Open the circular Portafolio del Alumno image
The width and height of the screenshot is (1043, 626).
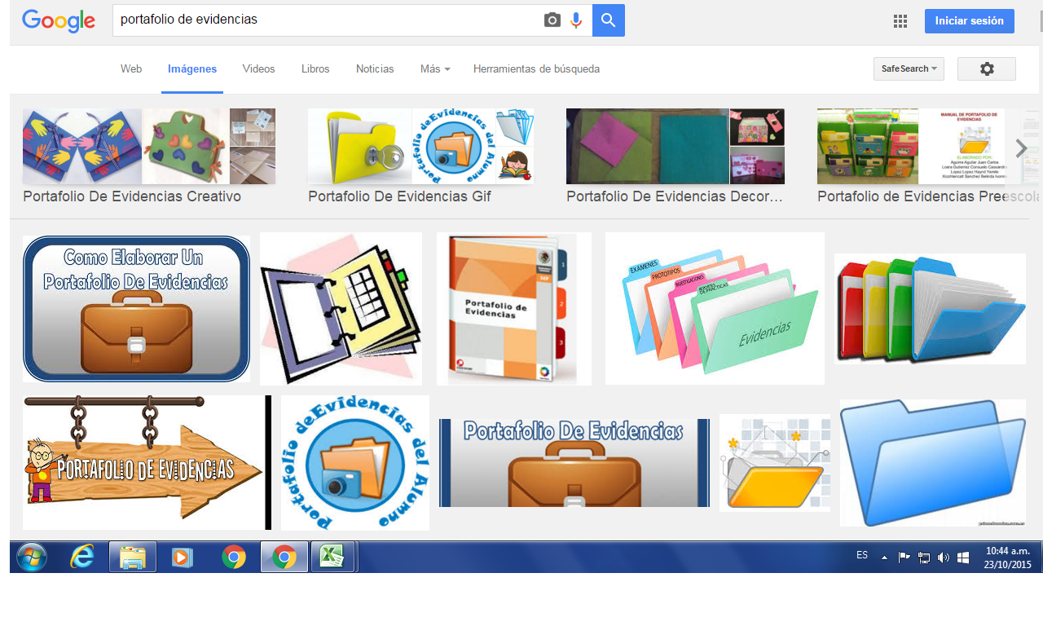pyautogui.click(x=355, y=463)
